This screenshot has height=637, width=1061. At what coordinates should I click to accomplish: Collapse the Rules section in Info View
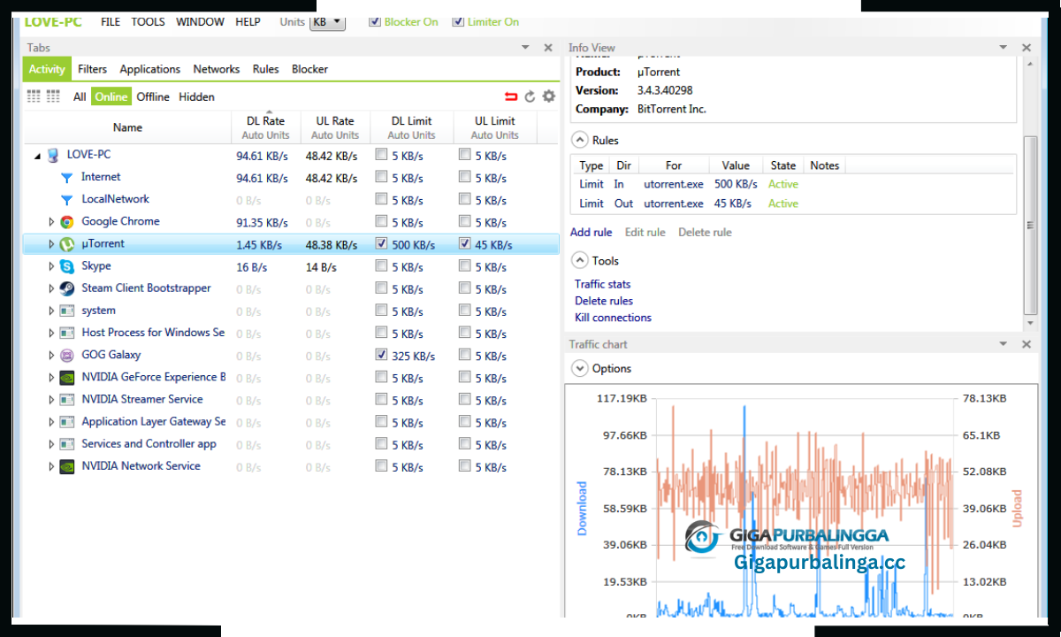(x=579, y=140)
